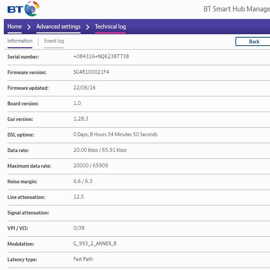Click the Line attenuation label
The width and height of the screenshot is (270, 270).
pos(26,197)
